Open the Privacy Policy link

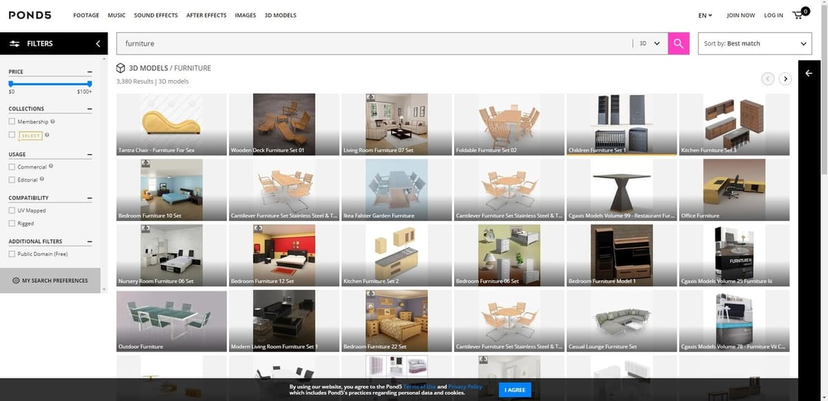coord(465,387)
